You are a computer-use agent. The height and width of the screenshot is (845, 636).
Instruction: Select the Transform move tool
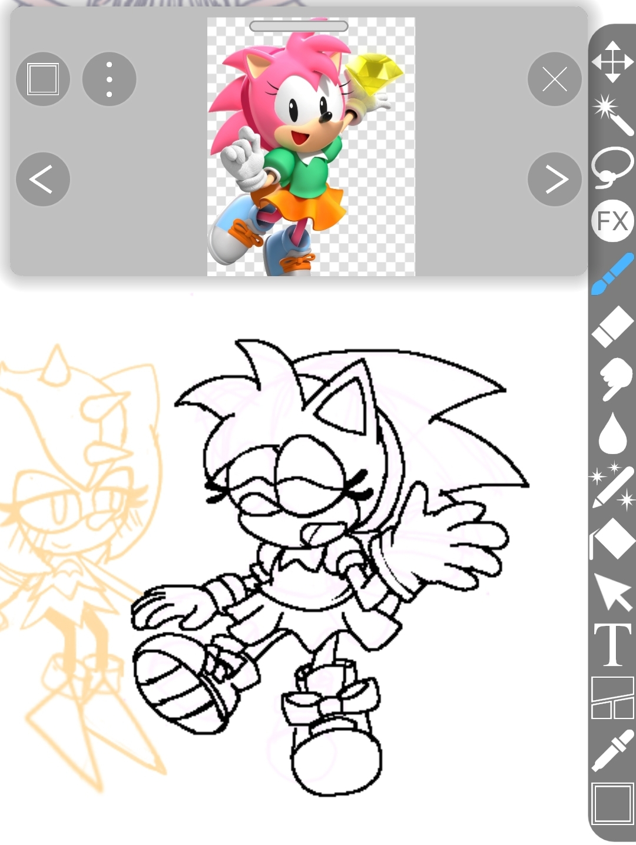[x=612, y=61]
